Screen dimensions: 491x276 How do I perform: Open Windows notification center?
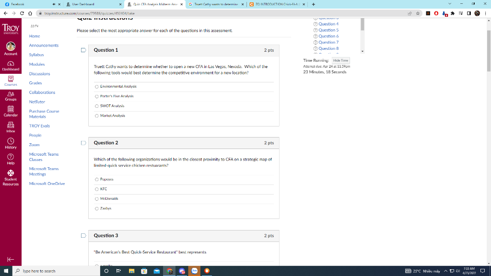[x=483, y=271]
